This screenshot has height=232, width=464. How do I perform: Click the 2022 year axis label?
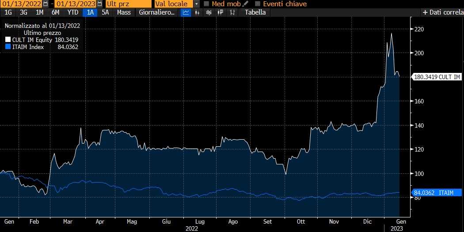coord(192,228)
